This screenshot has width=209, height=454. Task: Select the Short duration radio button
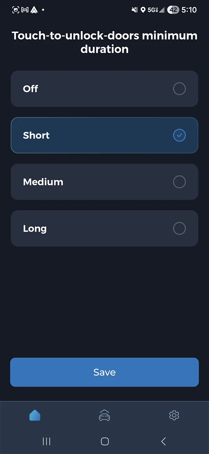click(x=179, y=135)
